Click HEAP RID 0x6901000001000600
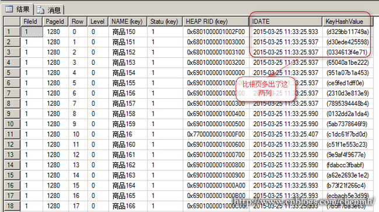The width and height of the screenshot is (379, 212). point(216,144)
